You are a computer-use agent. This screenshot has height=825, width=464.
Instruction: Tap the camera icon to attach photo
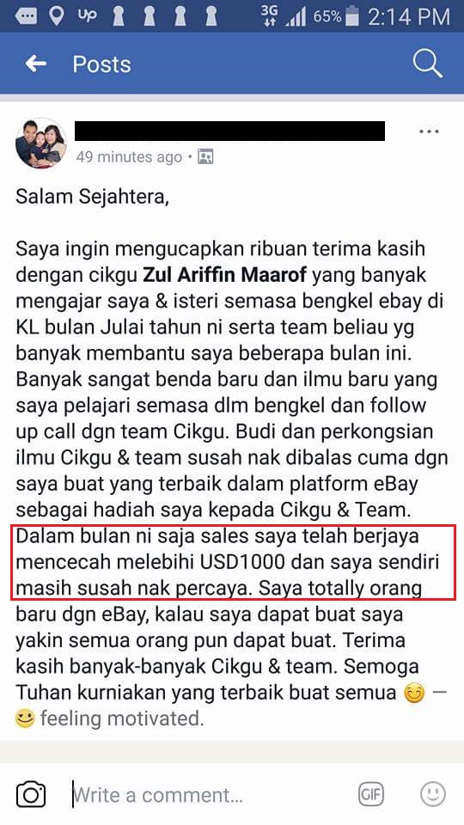pos(31,794)
